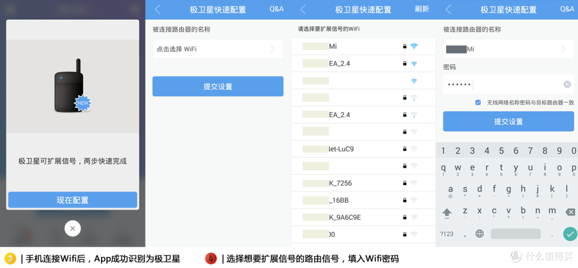Select the K_9A6C9E network
Viewport: 578px width, 268px height.
click(363, 218)
